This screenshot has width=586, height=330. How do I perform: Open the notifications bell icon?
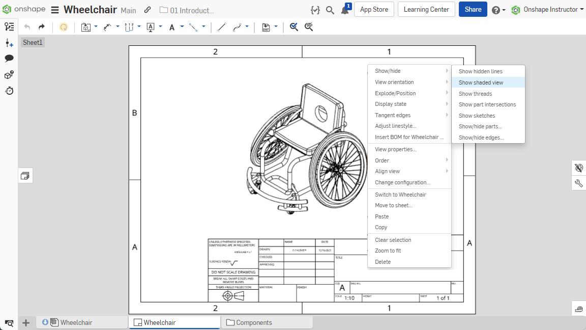(x=345, y=10)
